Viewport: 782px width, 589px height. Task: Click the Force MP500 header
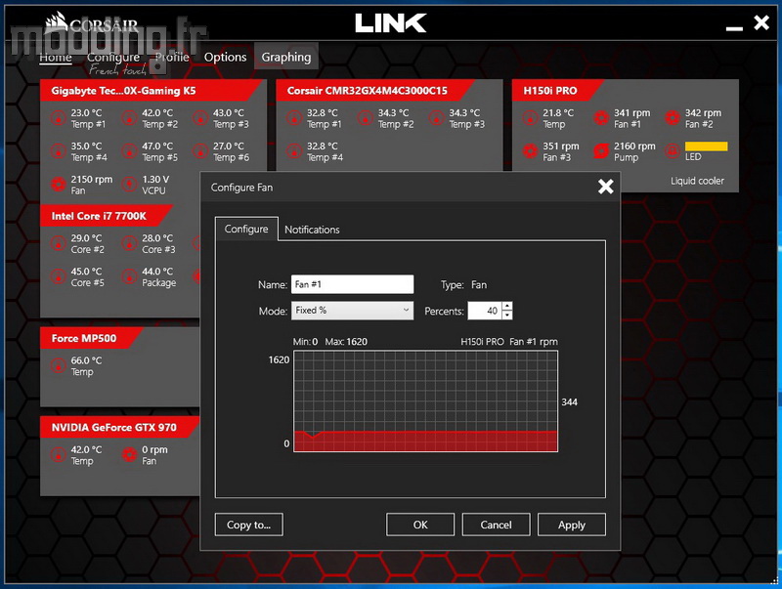tap(84, 338)
